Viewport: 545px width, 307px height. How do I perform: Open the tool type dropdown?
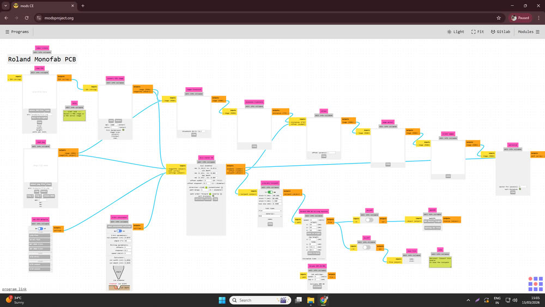(x=270, y=210)
